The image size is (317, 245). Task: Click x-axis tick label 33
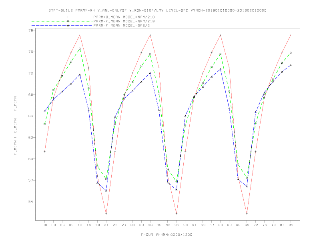click(141, 225)
